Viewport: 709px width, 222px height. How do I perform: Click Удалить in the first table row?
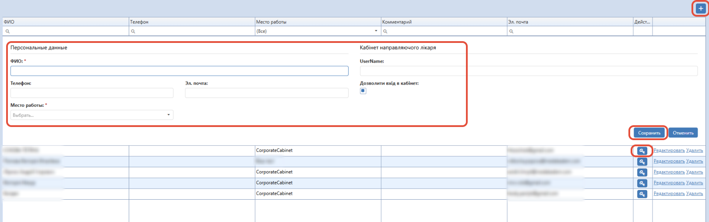(695, 151)
